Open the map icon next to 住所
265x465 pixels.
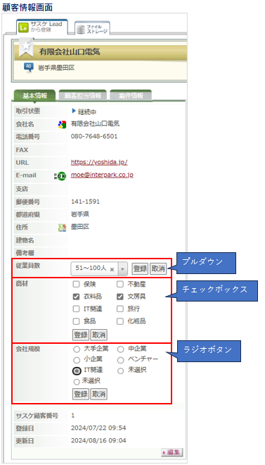click(x=62, y=228)
